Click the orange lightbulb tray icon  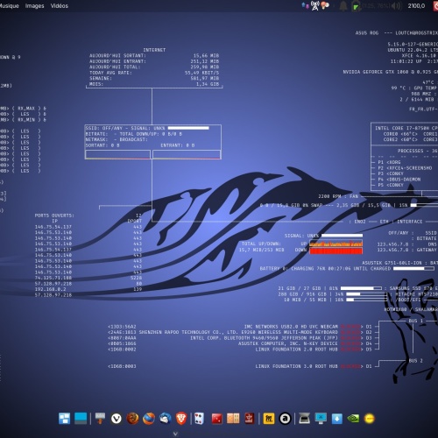[x=325, y=5]
